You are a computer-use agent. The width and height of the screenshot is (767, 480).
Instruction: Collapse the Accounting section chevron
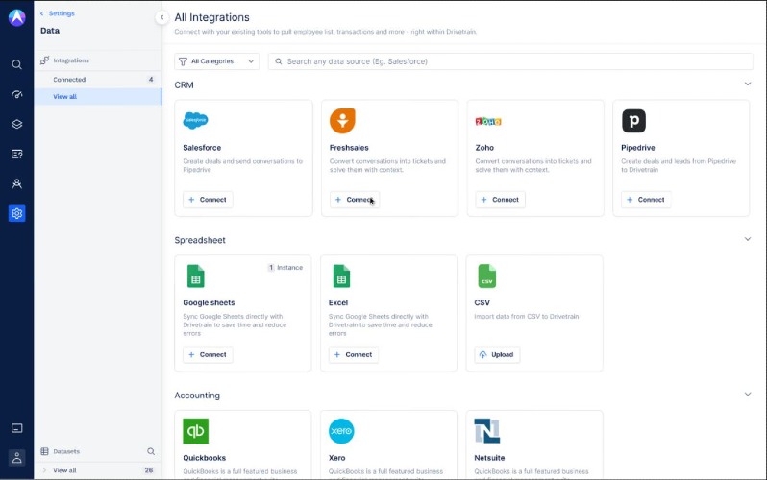(x=748, y=394)
